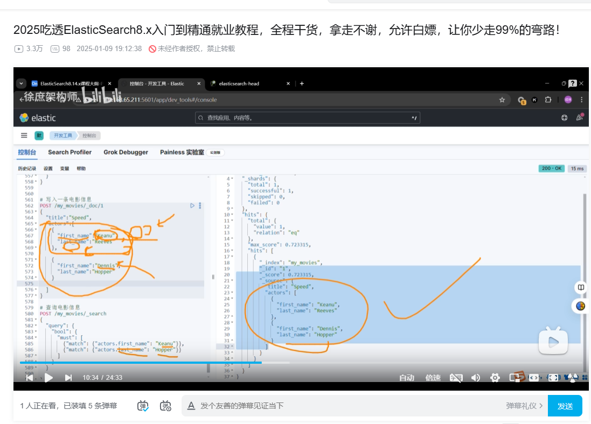Switch to Painless 实验室 tab
591x424 pixels.
182,152
